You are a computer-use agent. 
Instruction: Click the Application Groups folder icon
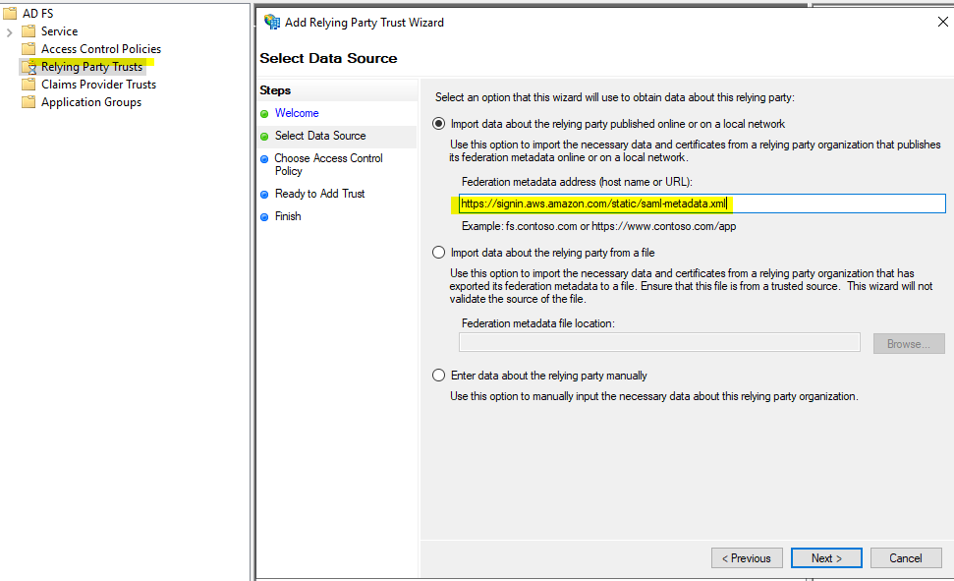click(x=28, y=101)
